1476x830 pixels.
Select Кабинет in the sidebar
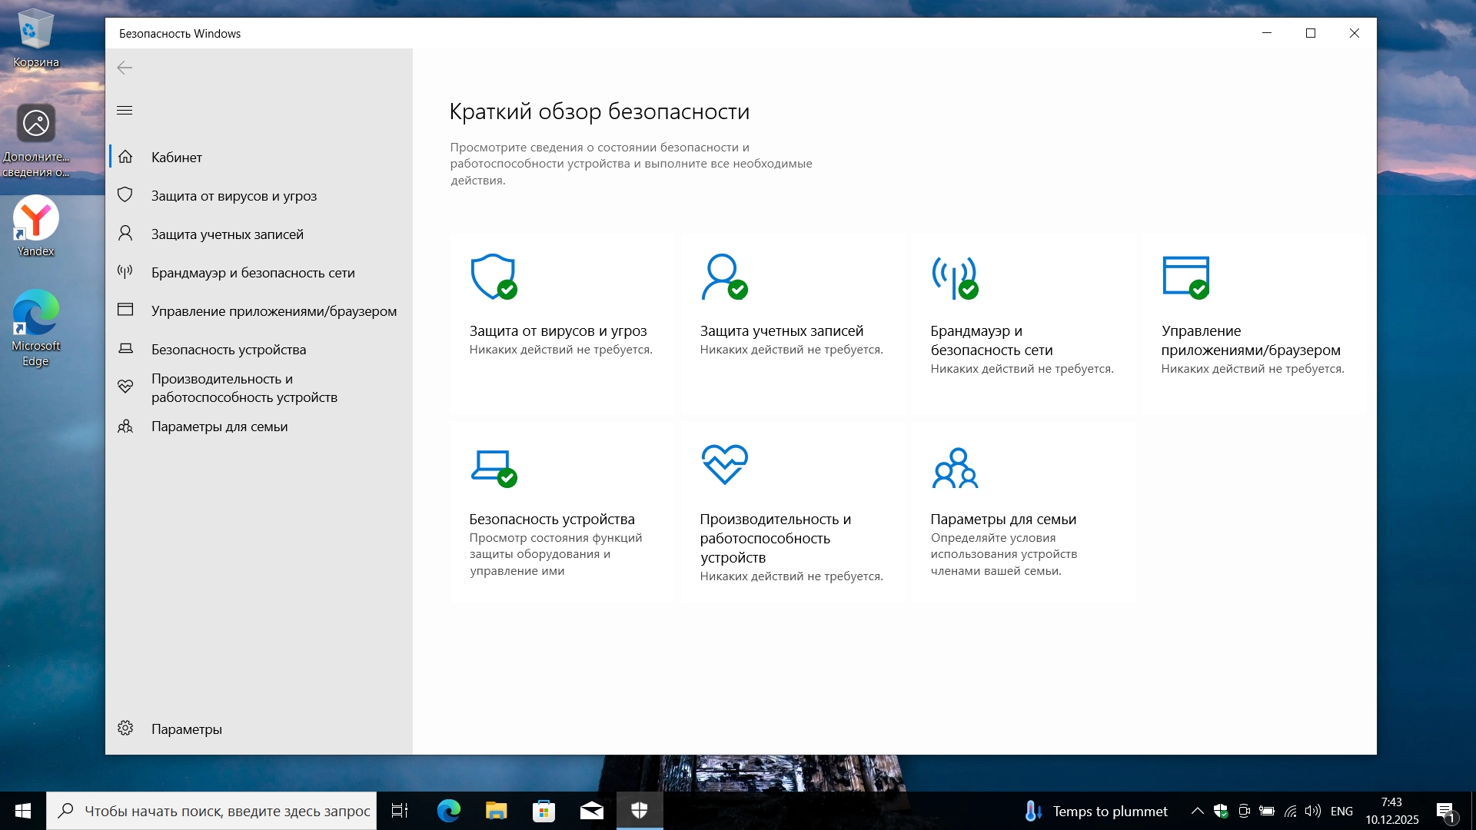click(177, 157)
